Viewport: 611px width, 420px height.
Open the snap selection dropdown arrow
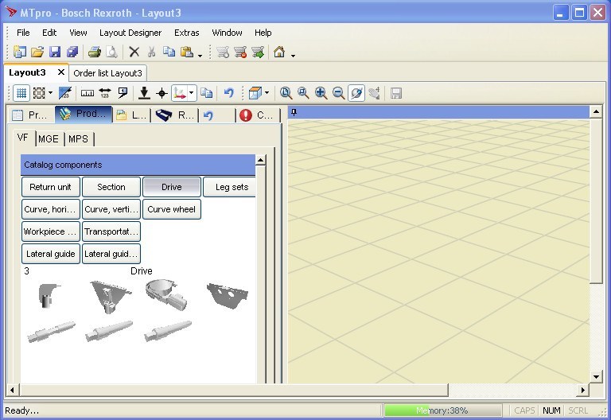pyautogui.click(x=50, y=93)
